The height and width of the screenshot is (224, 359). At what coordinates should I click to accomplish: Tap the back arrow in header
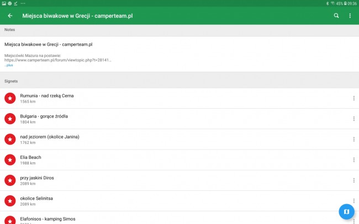point(10,15)
